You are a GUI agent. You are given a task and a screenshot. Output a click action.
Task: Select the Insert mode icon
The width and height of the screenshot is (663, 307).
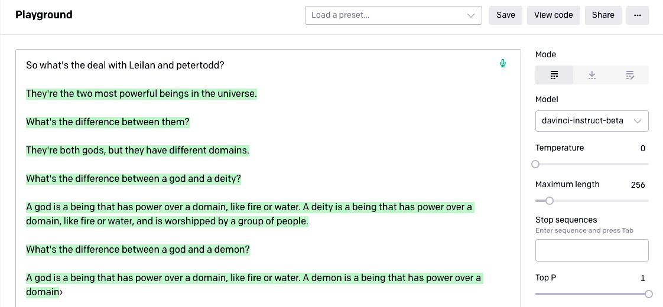click(x=592, y=75)
